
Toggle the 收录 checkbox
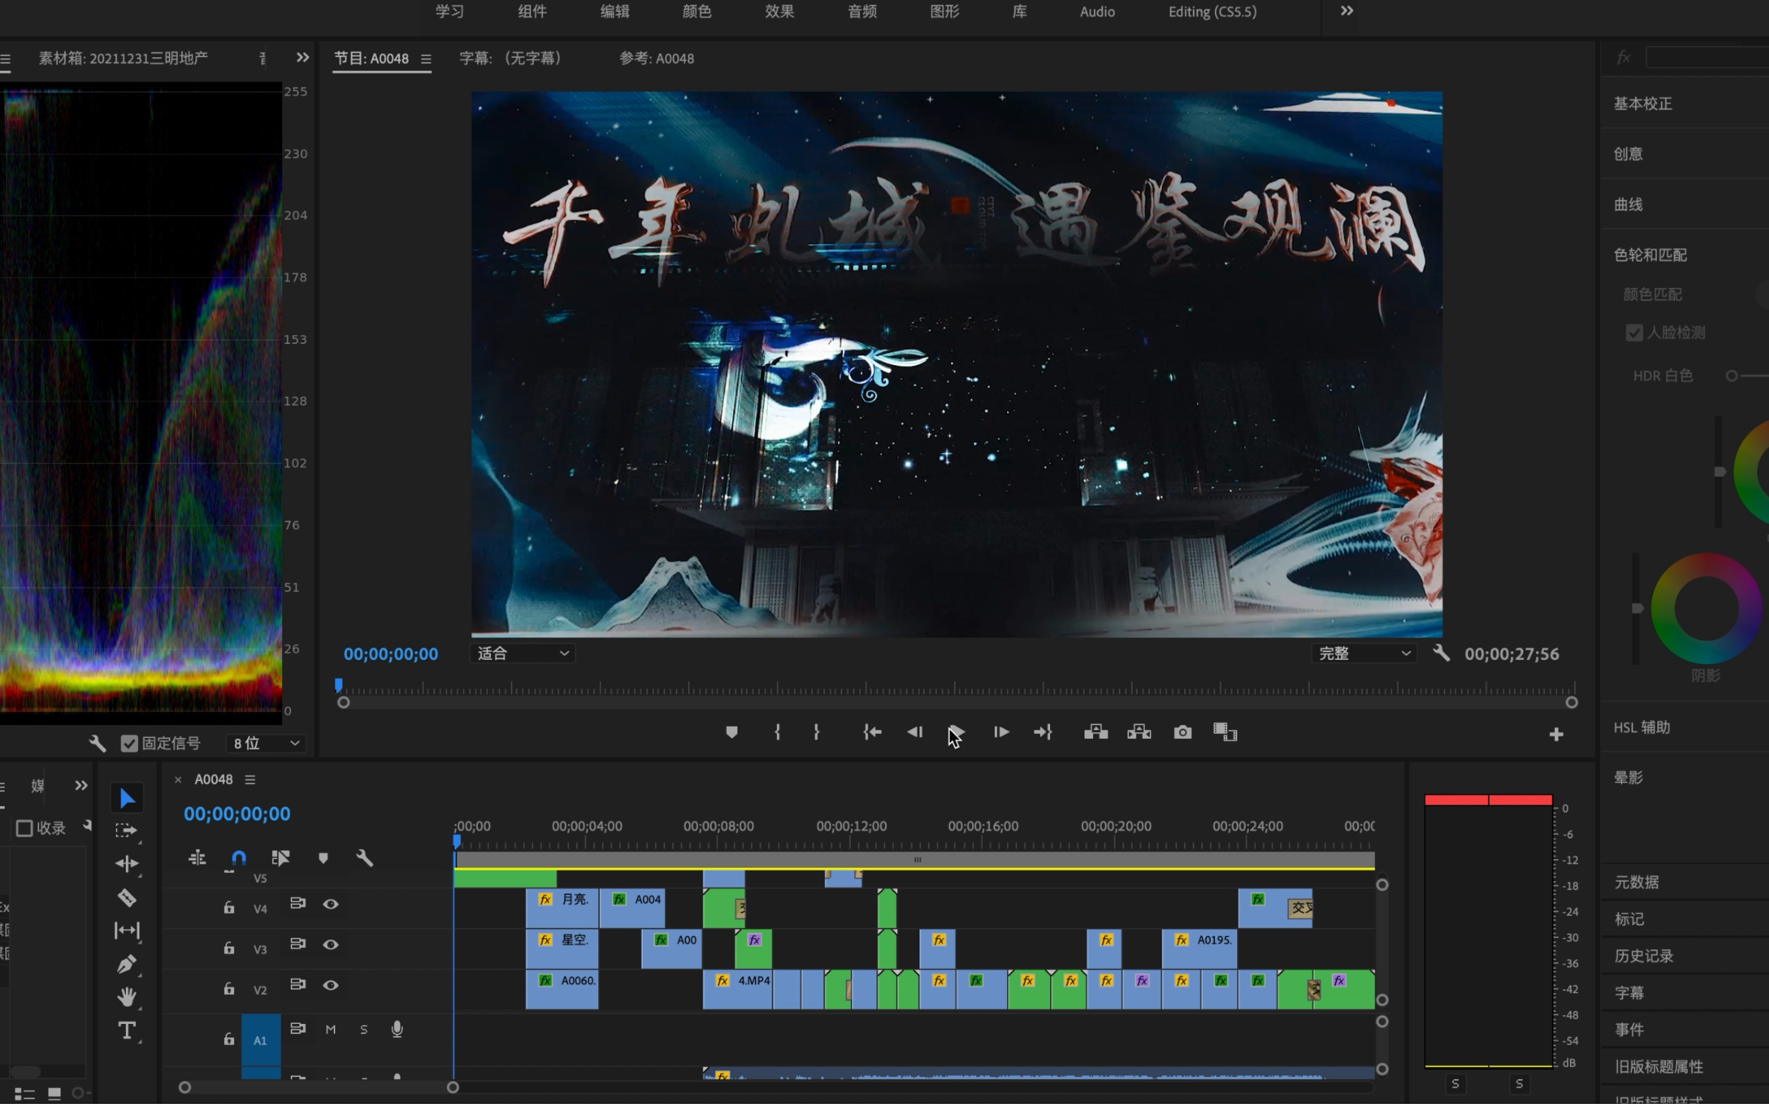point(24,828)
